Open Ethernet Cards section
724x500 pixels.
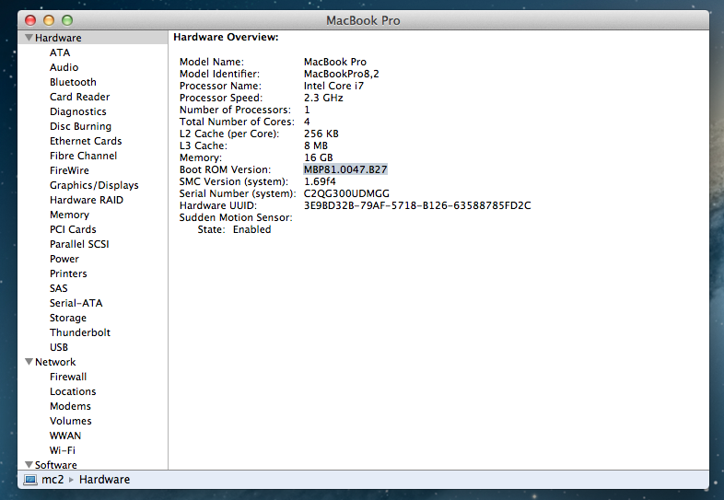[x=86, y=141]
